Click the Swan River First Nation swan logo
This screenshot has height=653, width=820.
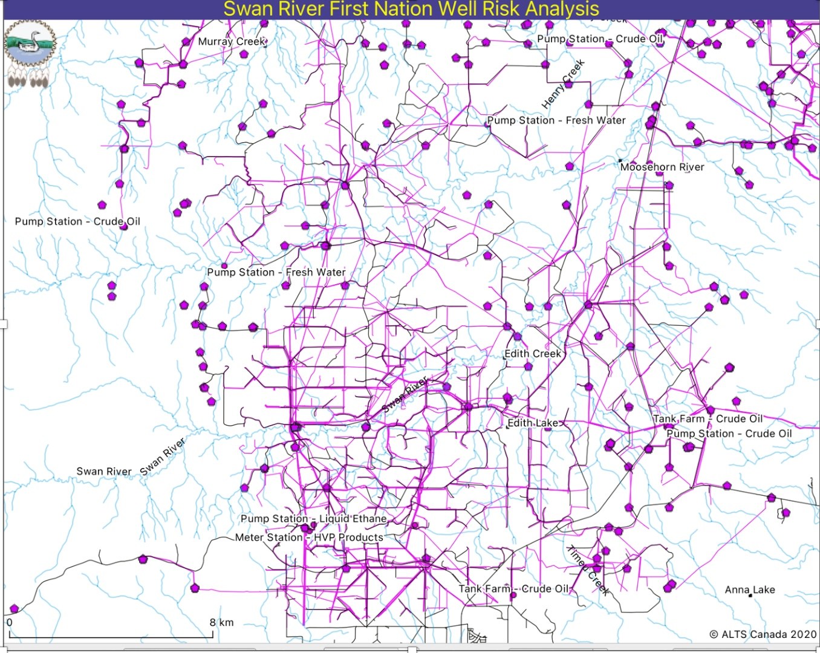(30, 53)
